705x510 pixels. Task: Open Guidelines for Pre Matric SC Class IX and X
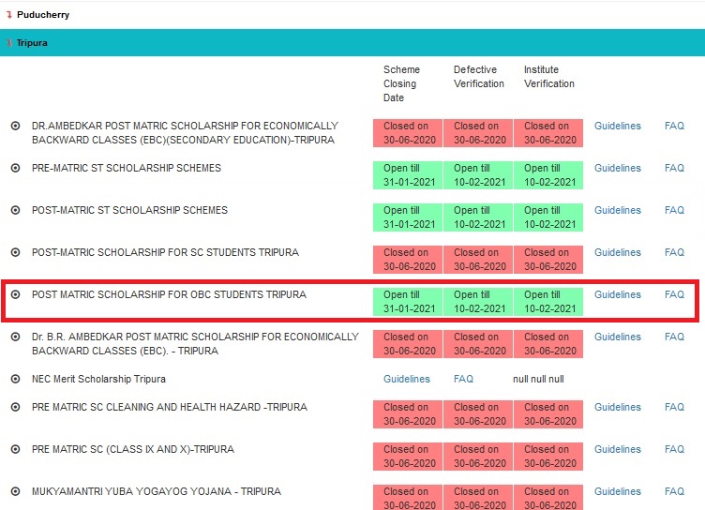tap(617, 449)
